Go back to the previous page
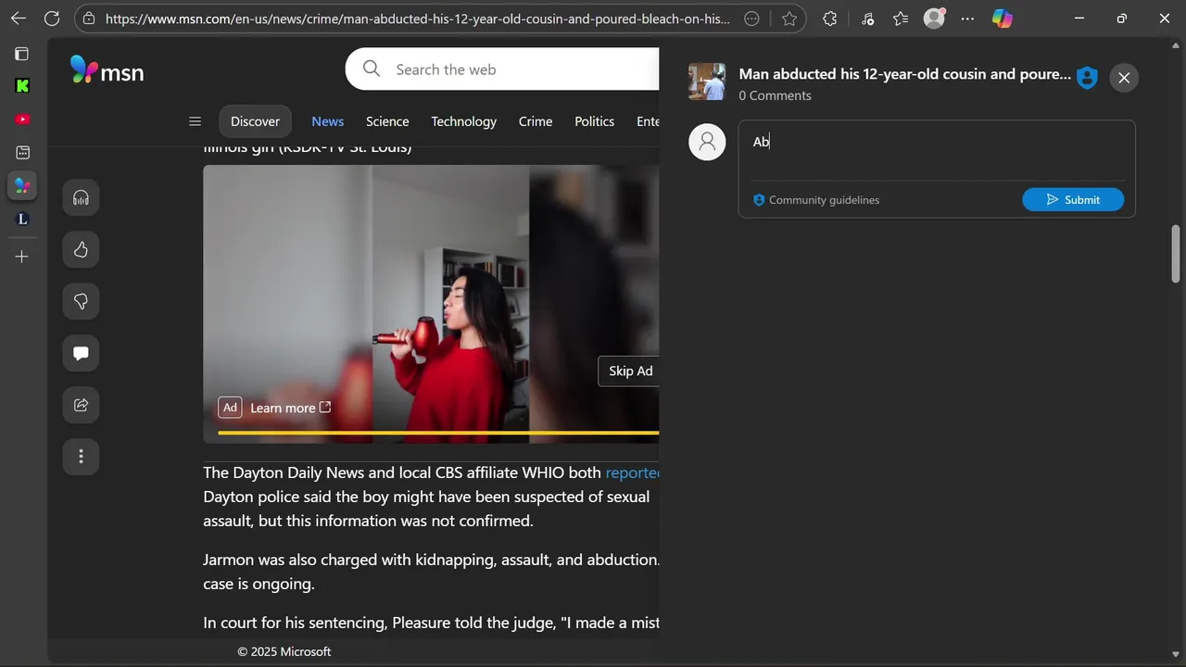 pos(19,19)
